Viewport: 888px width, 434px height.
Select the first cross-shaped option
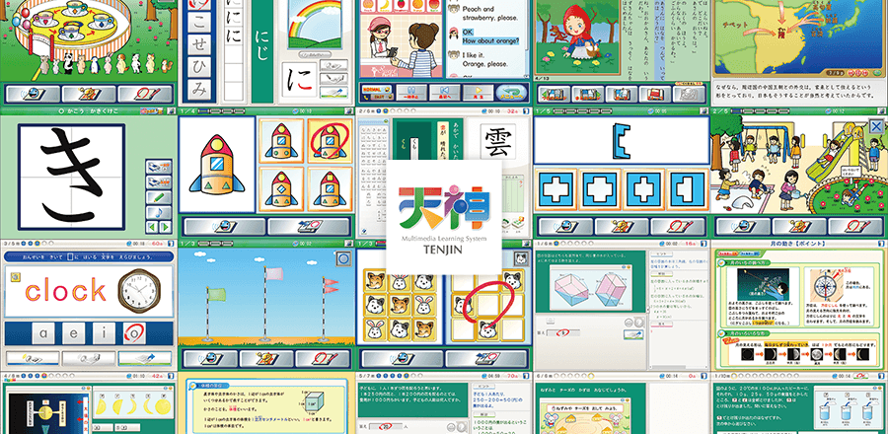point(555,189)
